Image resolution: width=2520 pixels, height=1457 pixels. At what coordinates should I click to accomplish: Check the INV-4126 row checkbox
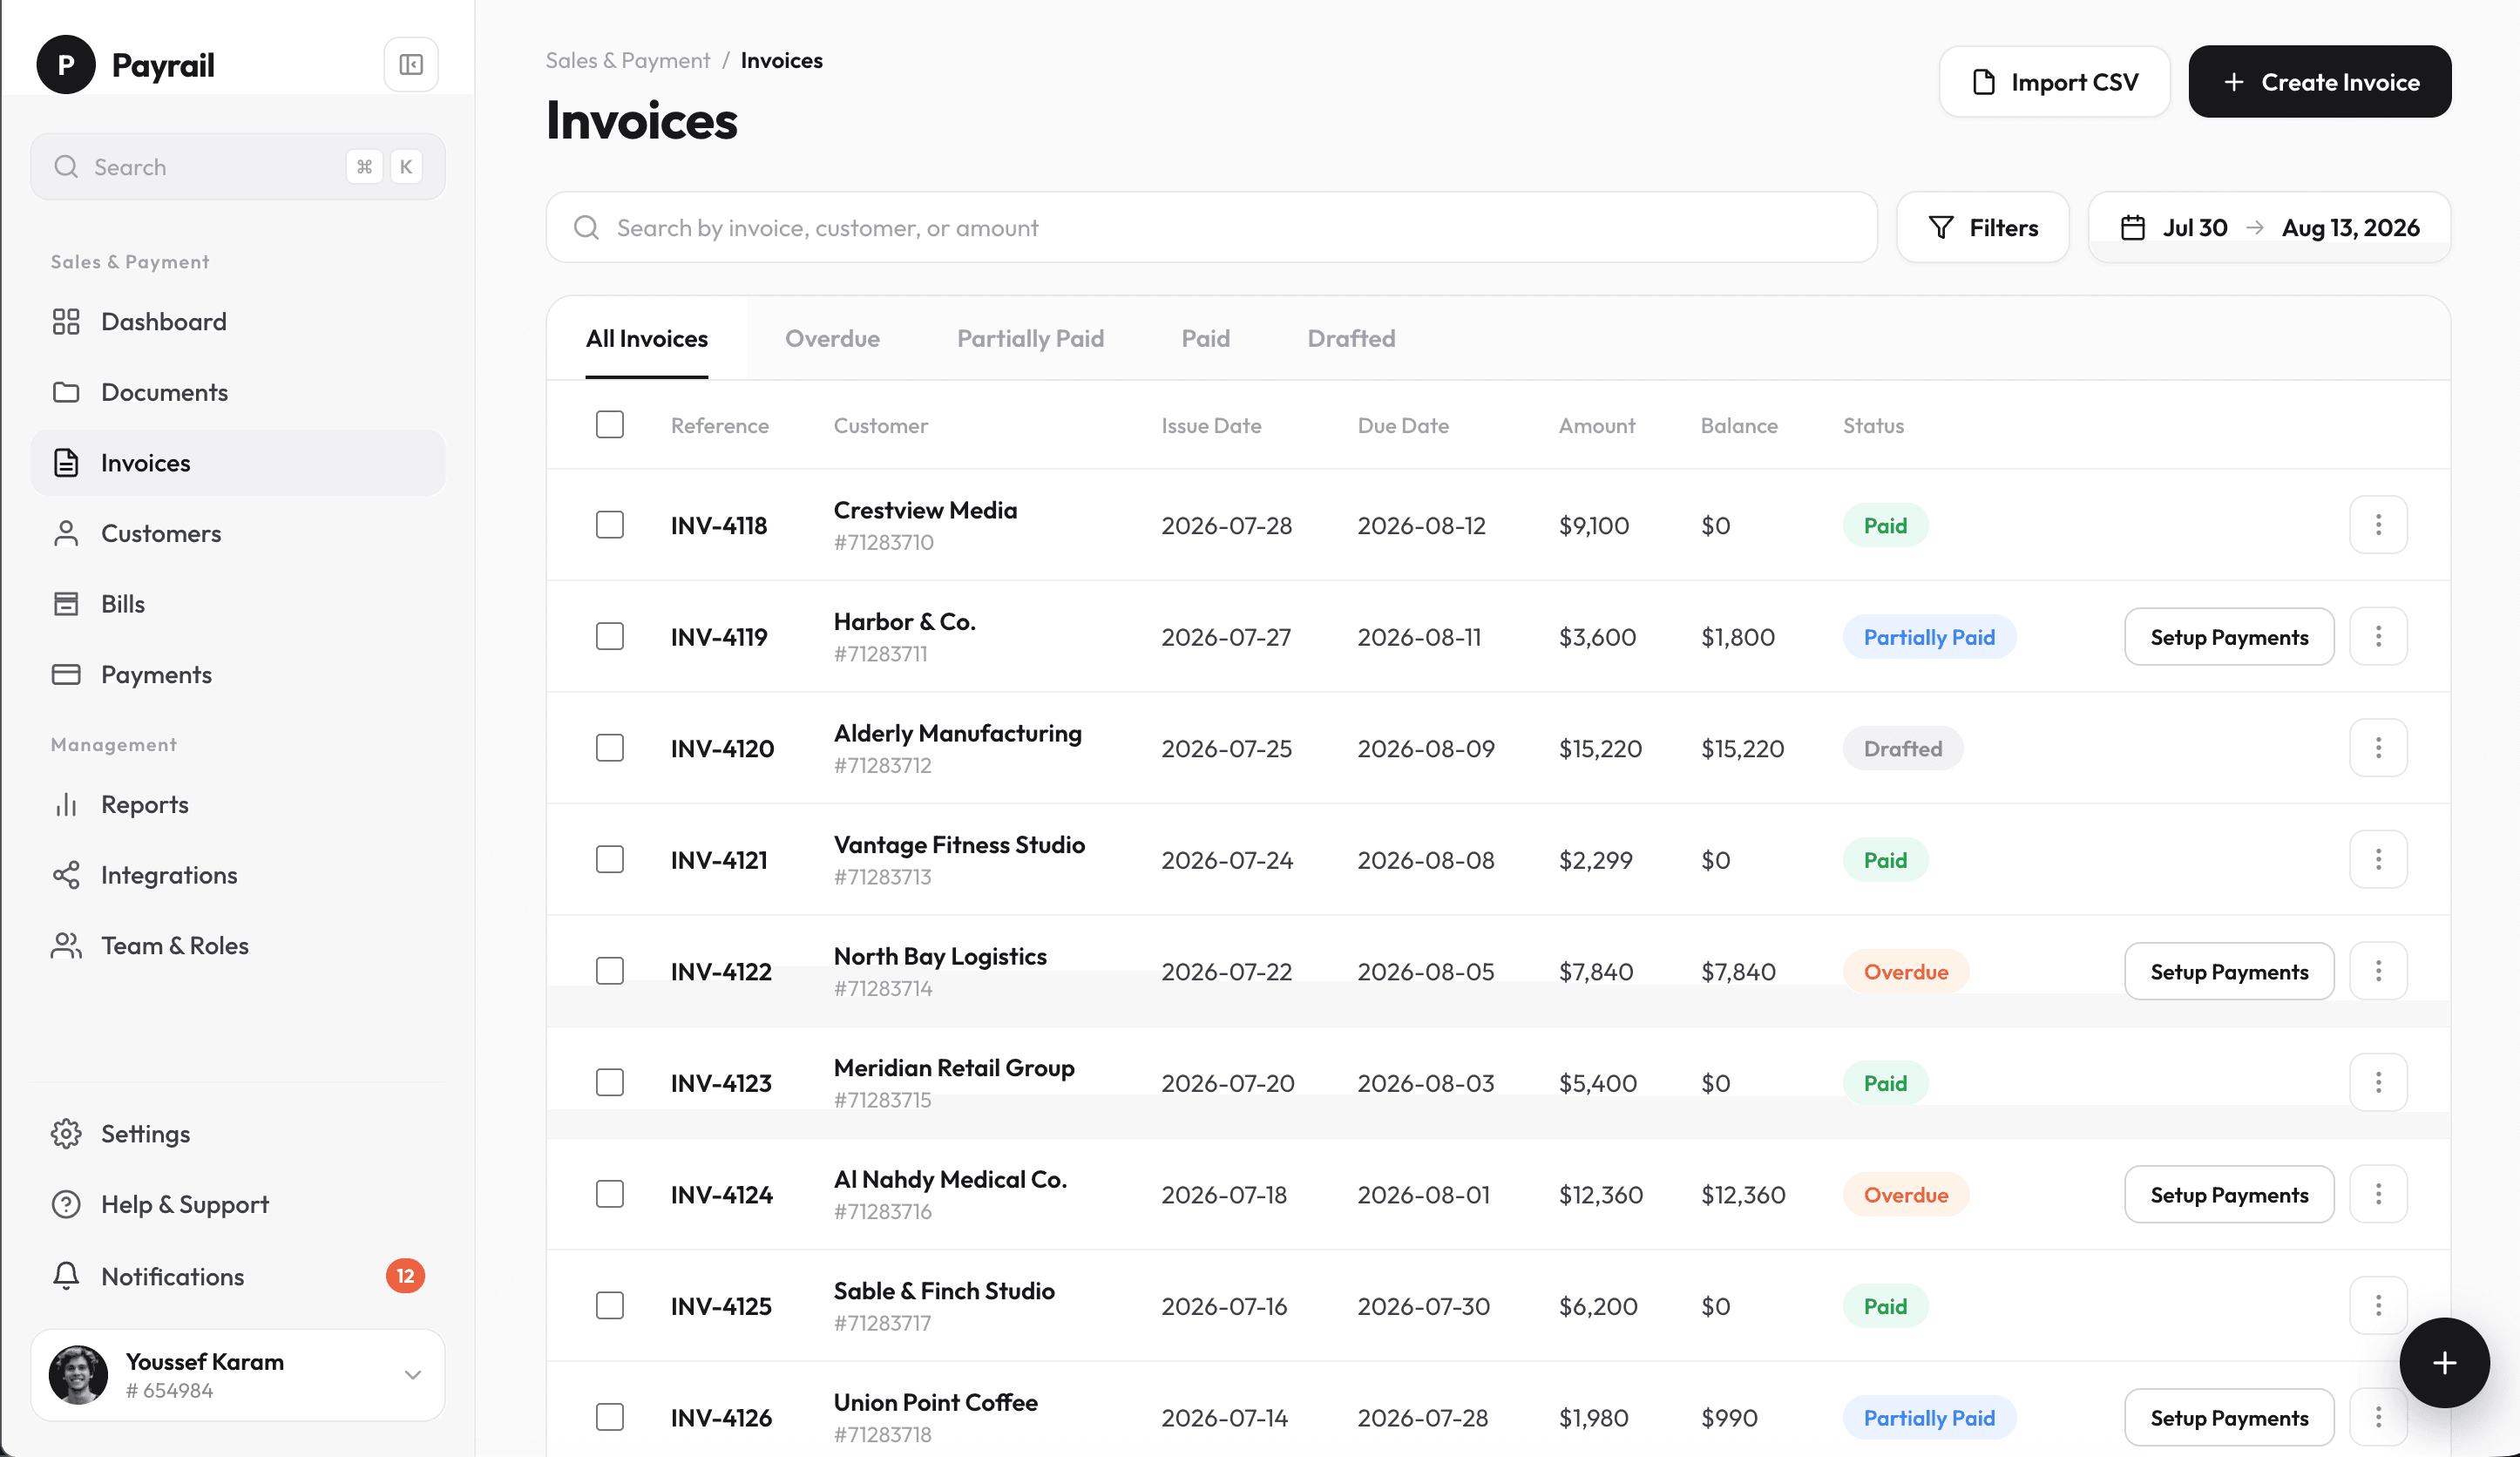[x=610, y=1417]
